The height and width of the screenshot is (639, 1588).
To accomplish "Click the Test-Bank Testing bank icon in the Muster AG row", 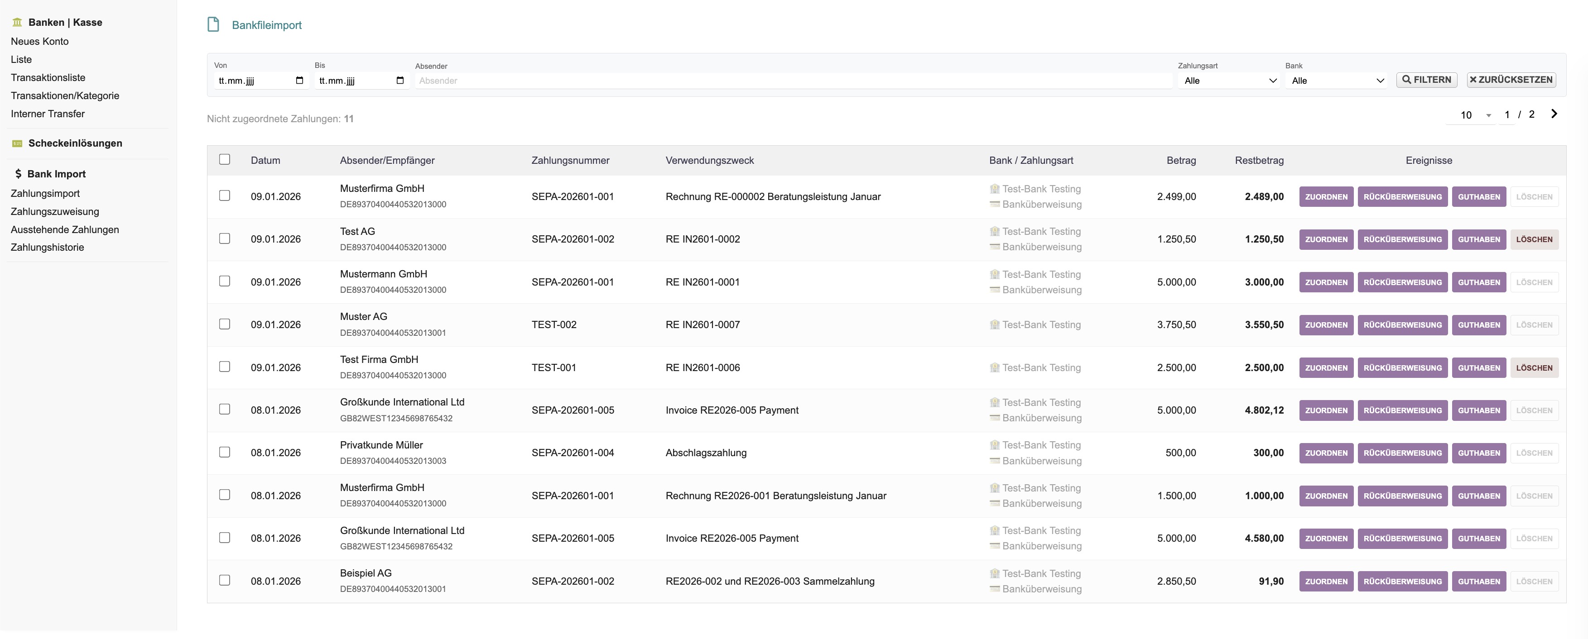I will [994, 325].
